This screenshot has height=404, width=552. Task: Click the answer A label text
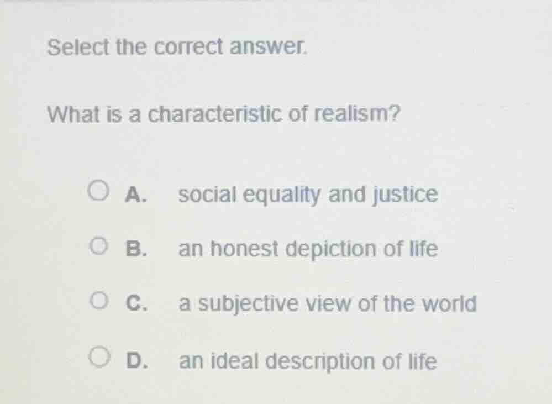tap(136, 195)
